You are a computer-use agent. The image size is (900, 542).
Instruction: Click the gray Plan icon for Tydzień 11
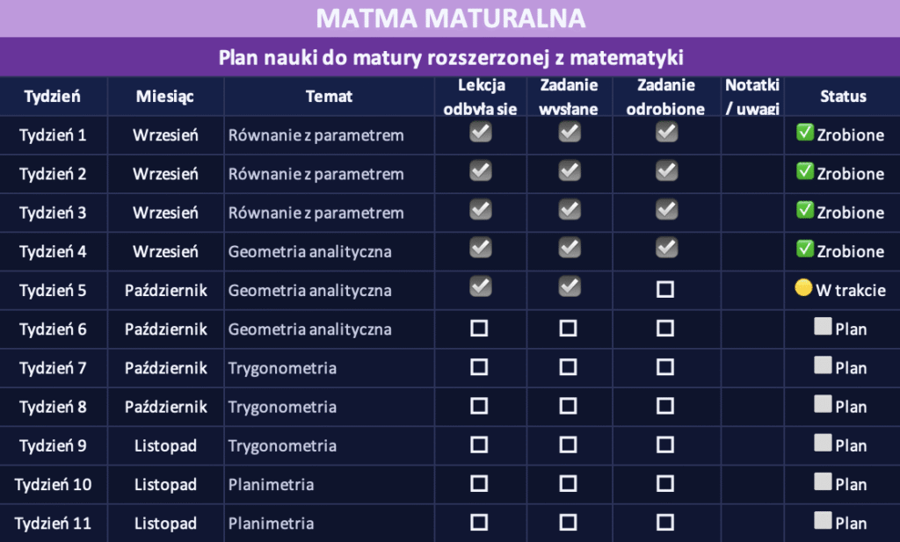tap(823, 520)
